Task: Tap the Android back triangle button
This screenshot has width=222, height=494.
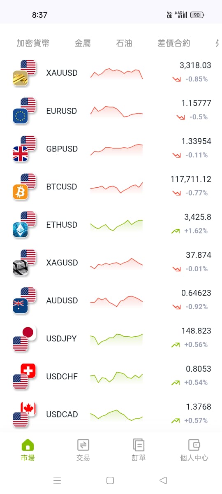Action: click(163, 480)
